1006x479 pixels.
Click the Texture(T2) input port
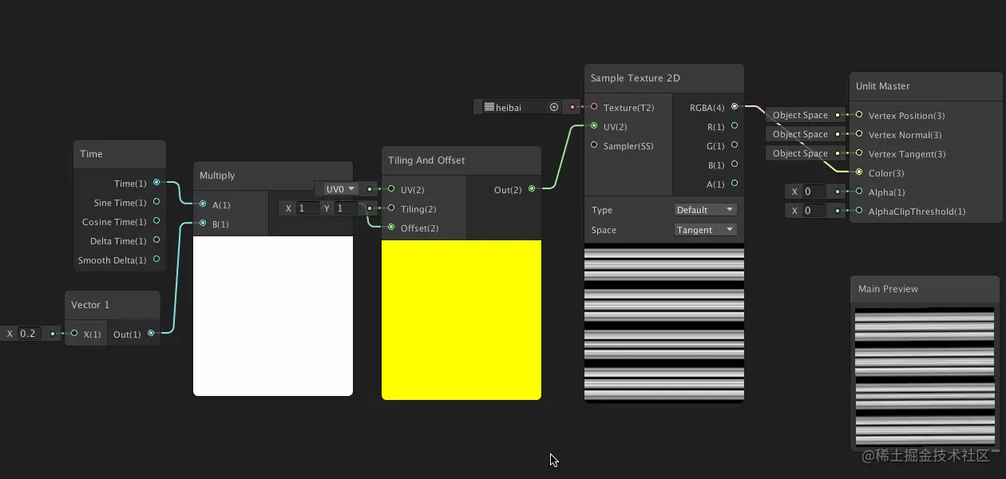(x=594, y=107)
